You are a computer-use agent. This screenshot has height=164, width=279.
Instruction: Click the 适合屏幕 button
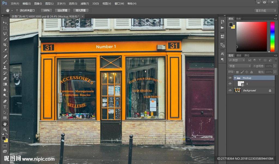pos(62,11)
